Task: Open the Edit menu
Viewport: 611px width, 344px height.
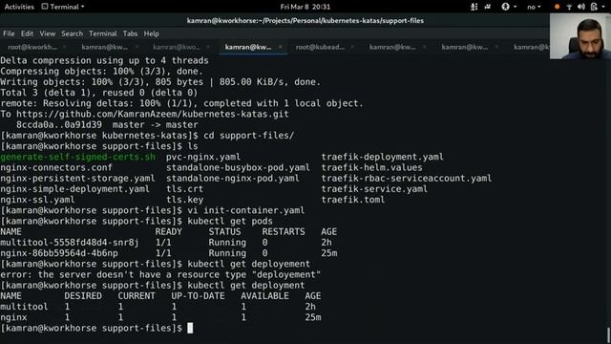Action: (27, 33)
